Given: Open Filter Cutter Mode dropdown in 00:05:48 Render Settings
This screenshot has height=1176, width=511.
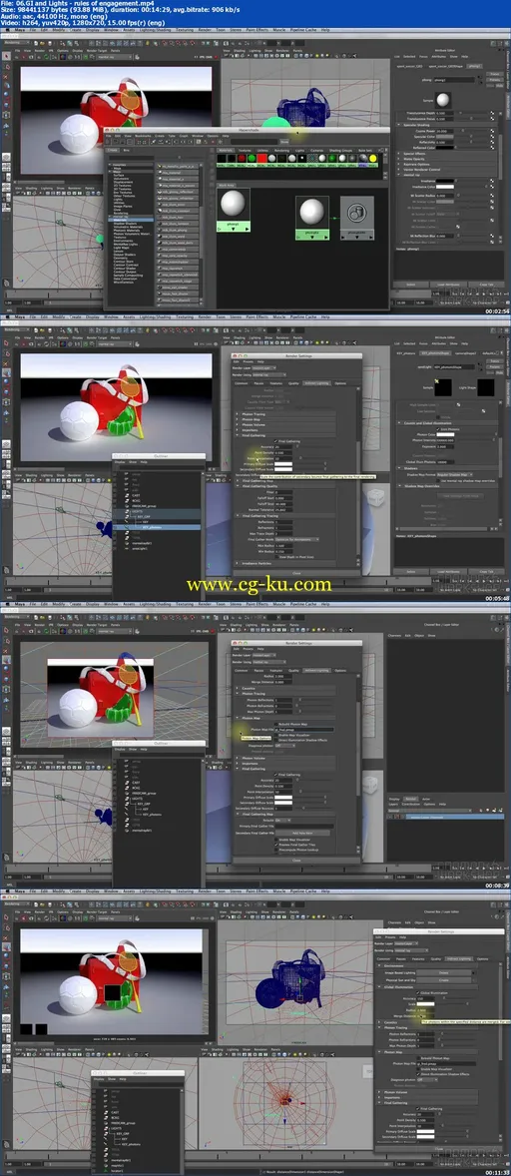Looking at the screenshot, I should pyautogui.click(x=297, y=539).
